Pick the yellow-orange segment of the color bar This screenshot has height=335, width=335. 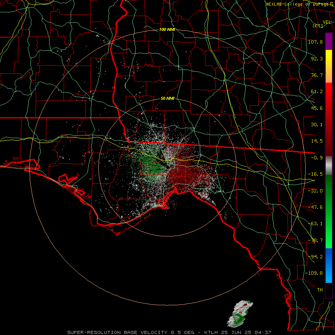pyautogui.click(x=329, y=66)
